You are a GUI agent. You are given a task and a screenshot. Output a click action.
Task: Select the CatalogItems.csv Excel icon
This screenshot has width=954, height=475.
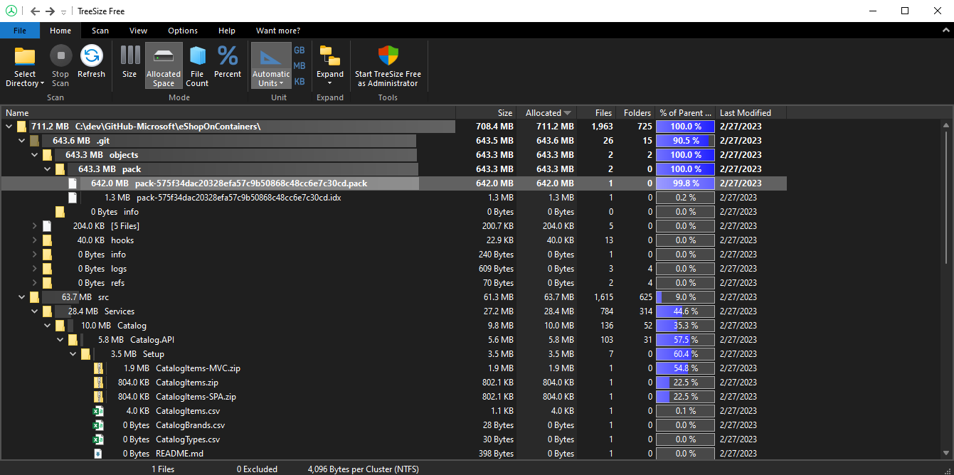(x=98, y=411)
